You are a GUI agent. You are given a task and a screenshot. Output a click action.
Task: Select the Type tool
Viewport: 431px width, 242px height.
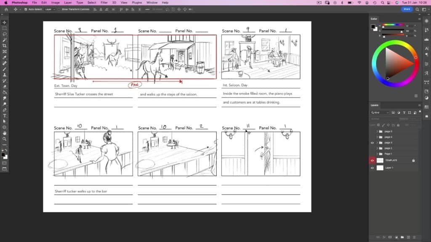[4, 116]
